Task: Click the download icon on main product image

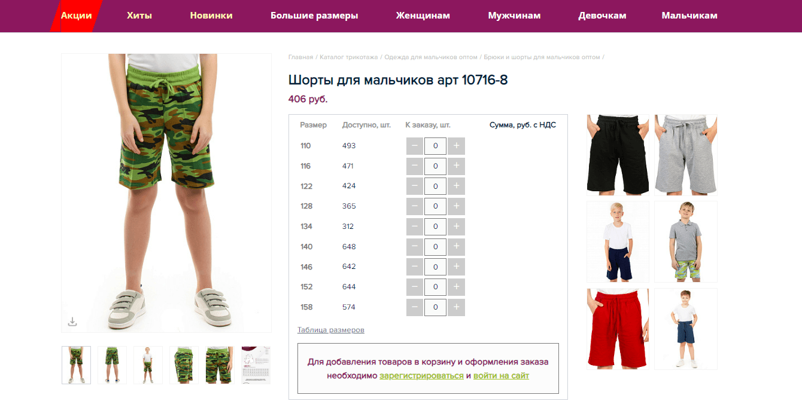Action: tap(72, 322)
